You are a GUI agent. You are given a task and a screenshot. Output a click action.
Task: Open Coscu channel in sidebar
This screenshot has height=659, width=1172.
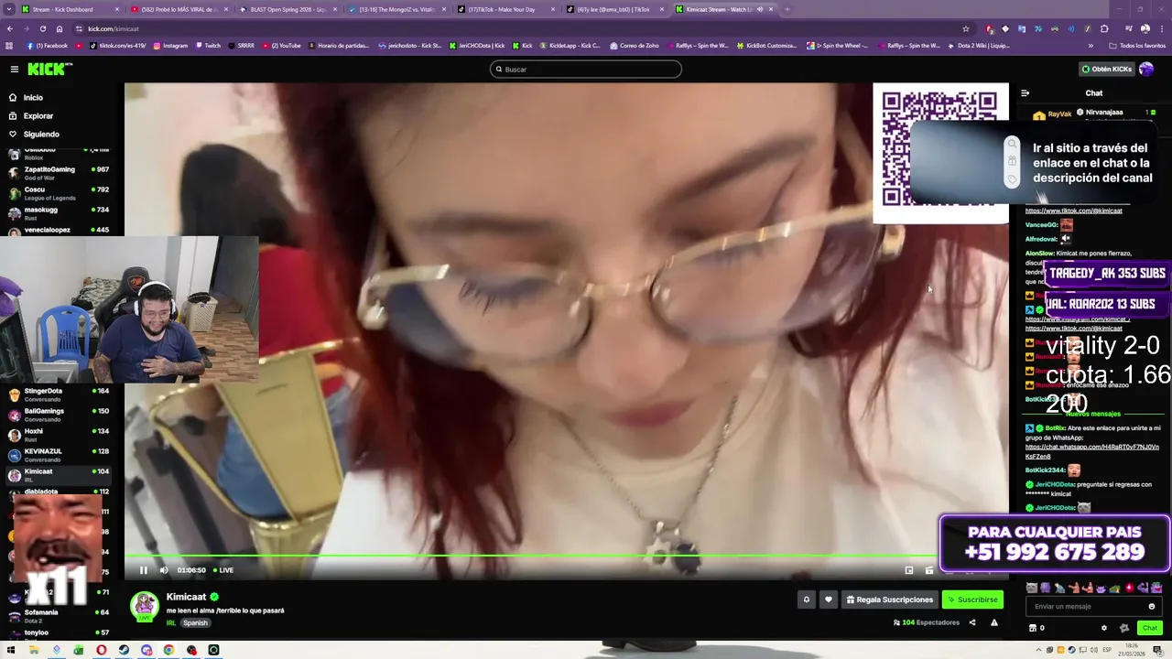tap(60, 193)
